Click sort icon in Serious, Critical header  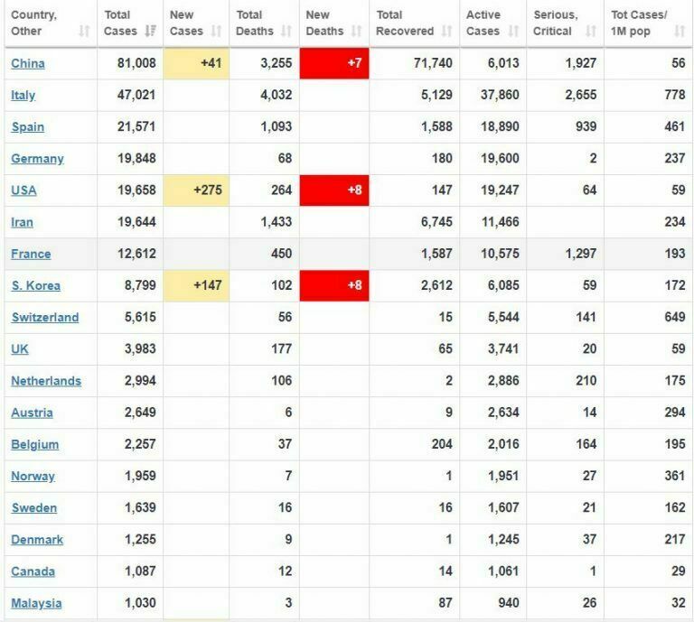click(591, 32)
